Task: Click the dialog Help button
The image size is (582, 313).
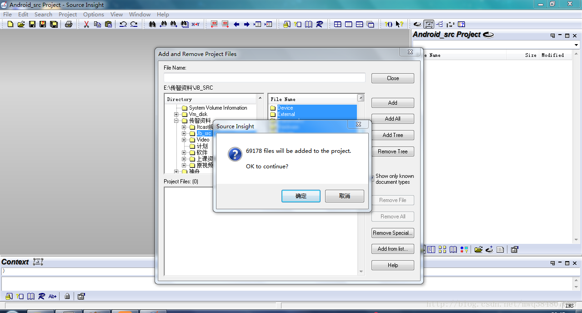Action: (393, 265)
